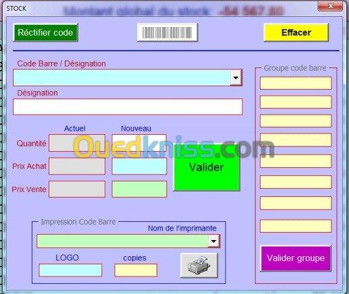Click the green Valider button
Image resolution: width=349 pixels, height=294 pixels.
tap(207, 167)
